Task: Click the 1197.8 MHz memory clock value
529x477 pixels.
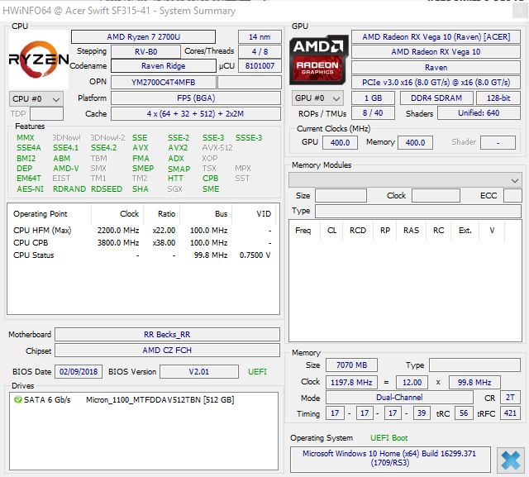Action: click(x=351, y=382)
